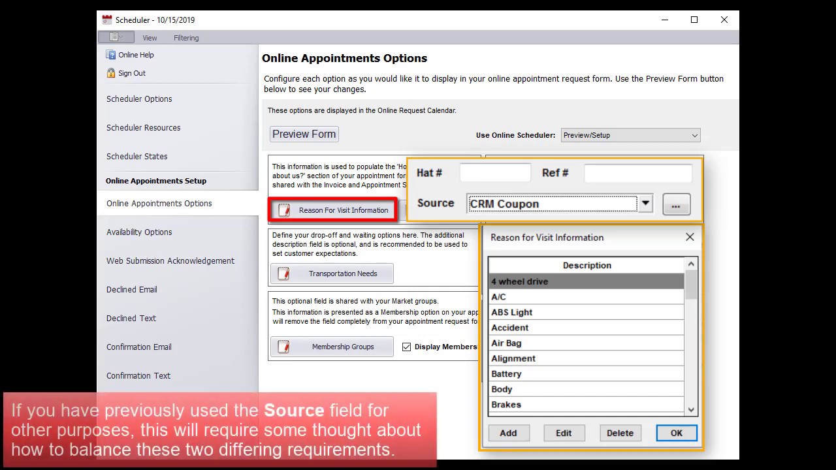Close the Reason for Visit Information dialog
This screenshot has width=836, height=470.
690,237
